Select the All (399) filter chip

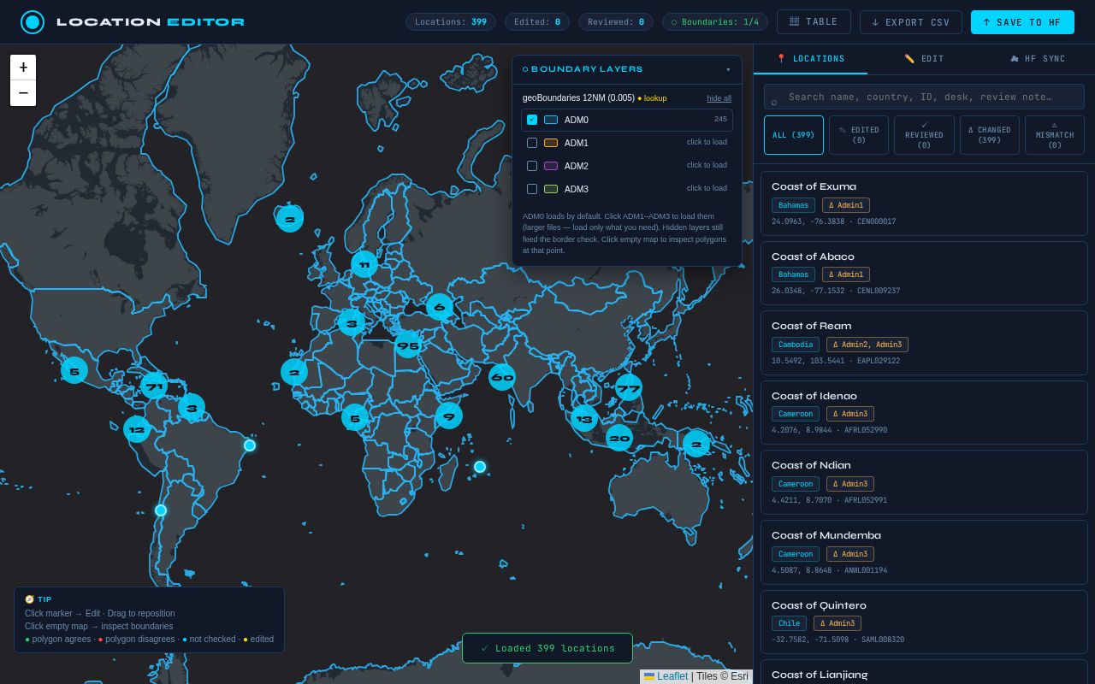794,135
